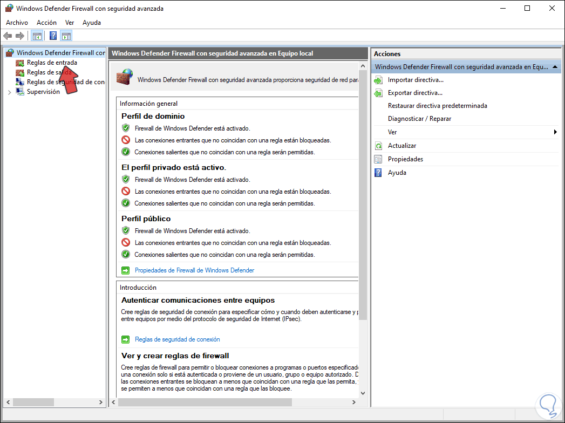Image resolution: width=565 pixels, height=423 pixels.
Task: Click the center pane horizontal scrollbar thumb
Action: coord(205,402)
